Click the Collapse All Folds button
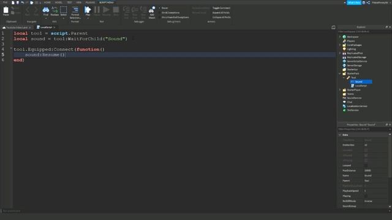Viewport: 392px width, 220px height. [x=222, y=18]
